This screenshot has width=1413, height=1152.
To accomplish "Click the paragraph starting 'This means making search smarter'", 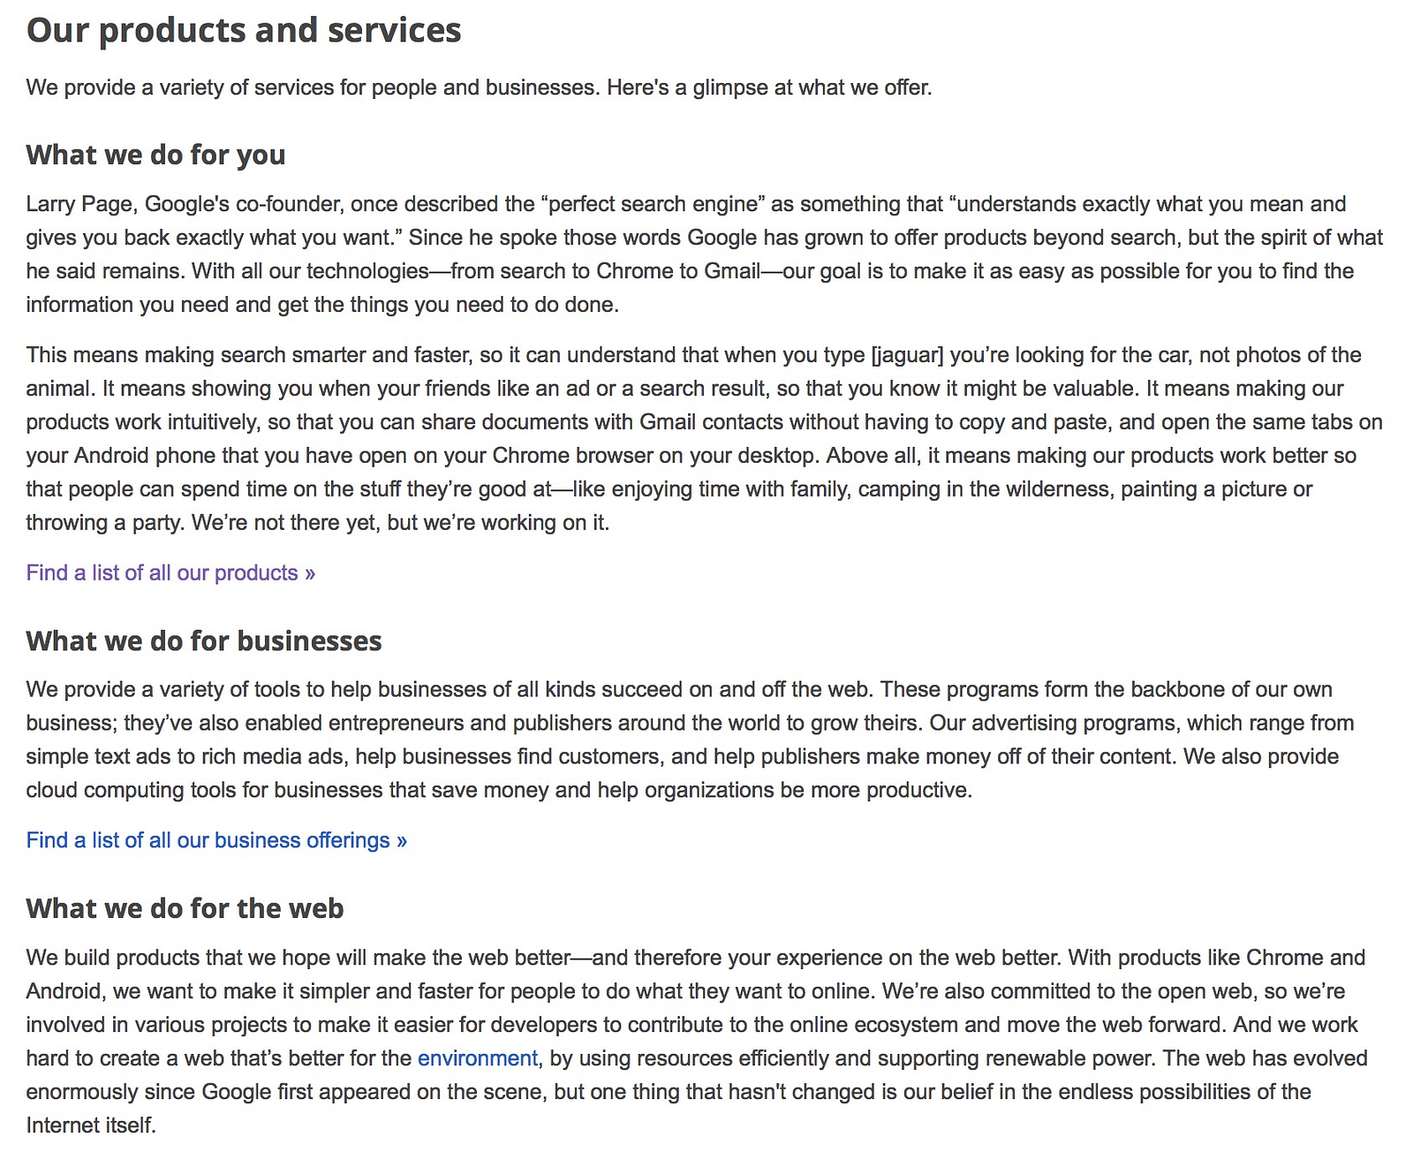I will tap(705, 439).
